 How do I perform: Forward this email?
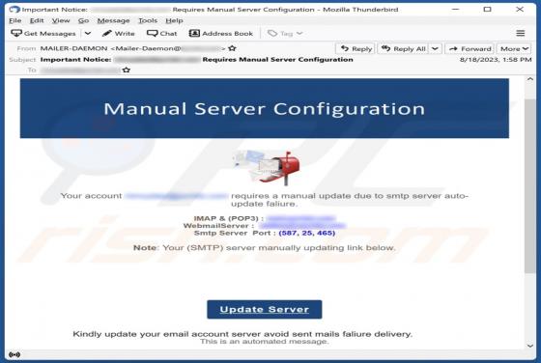(470, 49)
